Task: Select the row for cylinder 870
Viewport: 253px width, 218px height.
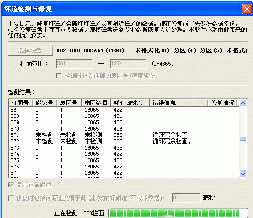Action: click(124, 129)
